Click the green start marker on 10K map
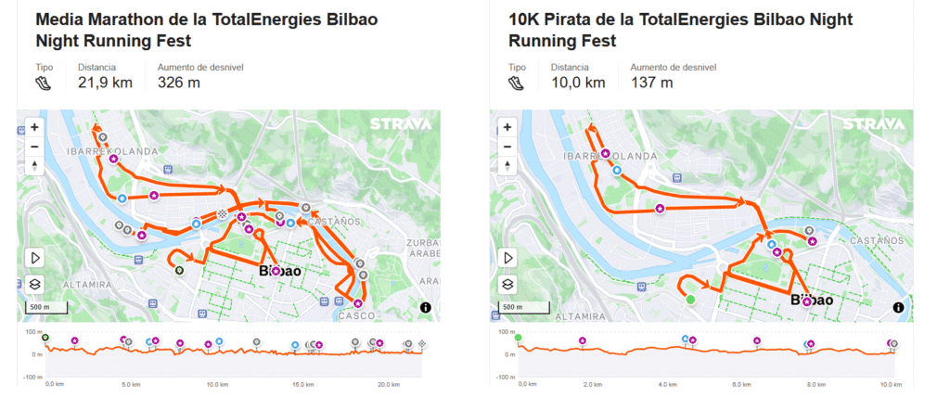 click(689, 299)
